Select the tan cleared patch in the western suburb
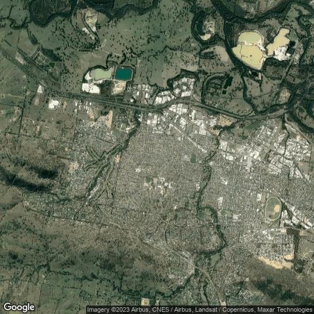The width and height of the screenshot is (314, 314). click(x=74, y=167)
